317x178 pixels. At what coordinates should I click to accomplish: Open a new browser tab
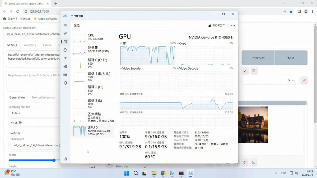[56, 4]
